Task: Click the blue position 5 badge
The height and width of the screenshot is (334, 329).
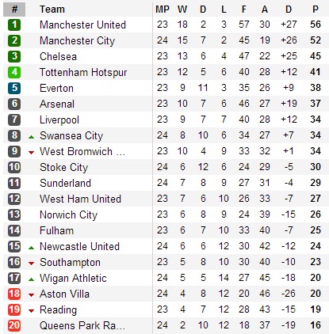Action: 14,88
